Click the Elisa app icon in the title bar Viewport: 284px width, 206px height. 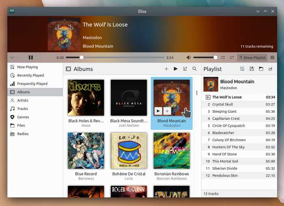click(12, 11)
